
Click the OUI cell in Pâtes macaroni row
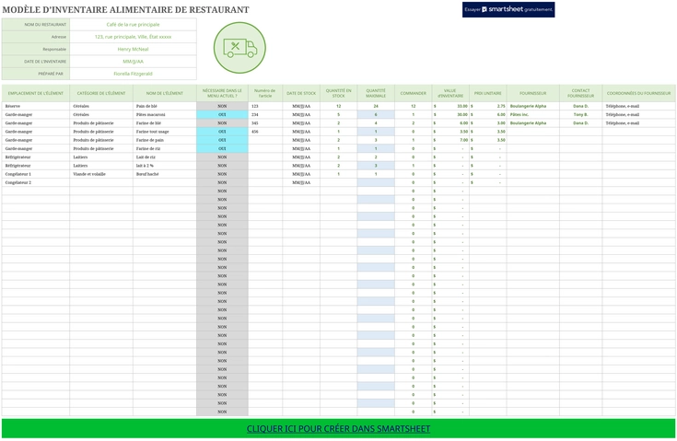(222, 115)
